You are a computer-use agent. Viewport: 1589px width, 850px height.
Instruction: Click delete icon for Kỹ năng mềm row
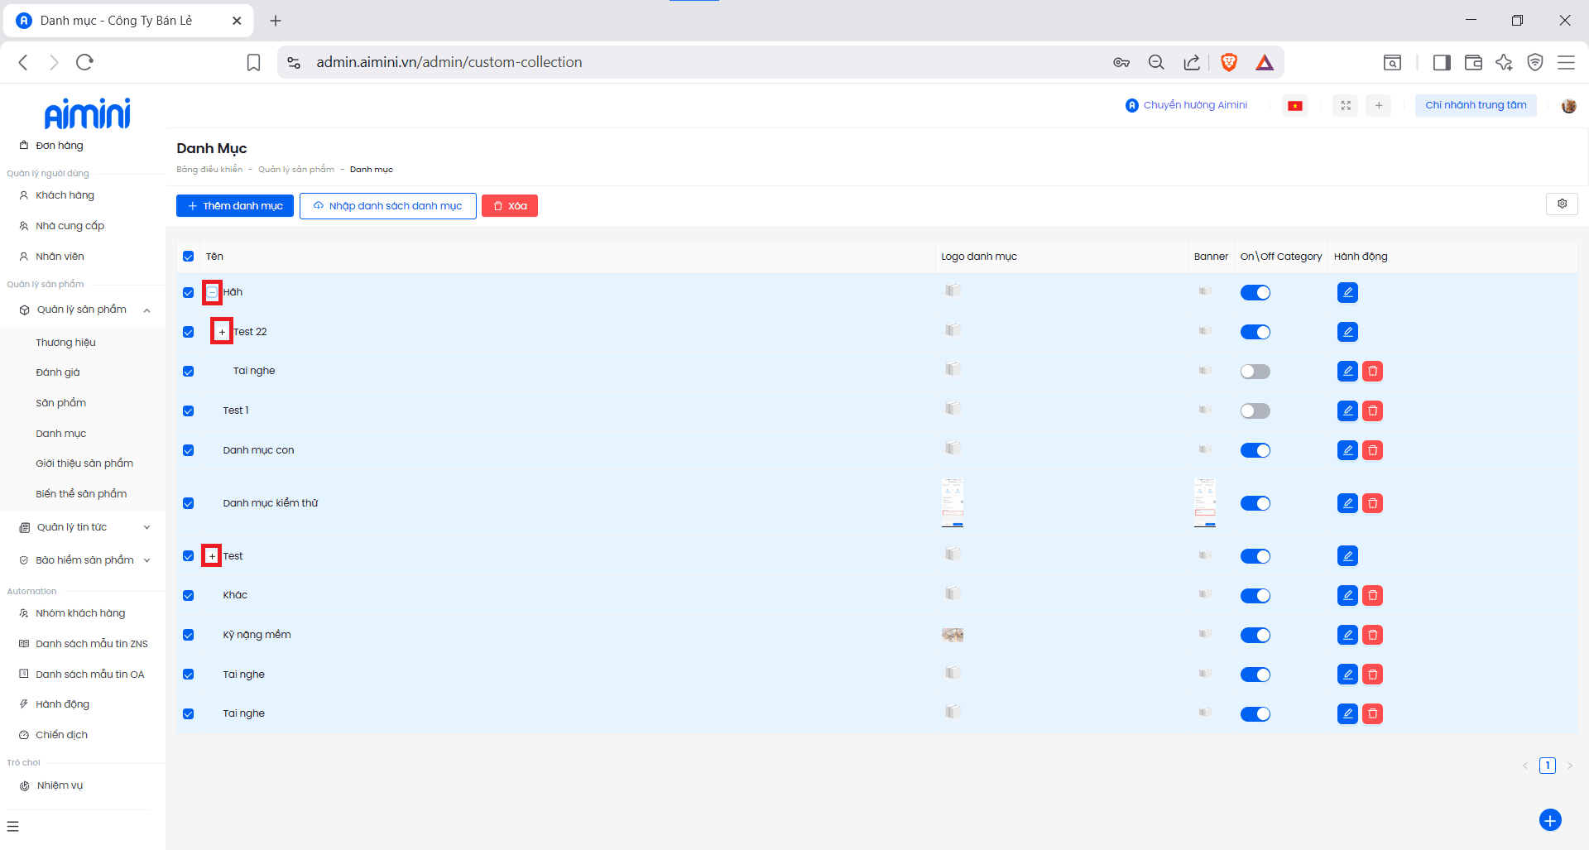pos(1372,635)
